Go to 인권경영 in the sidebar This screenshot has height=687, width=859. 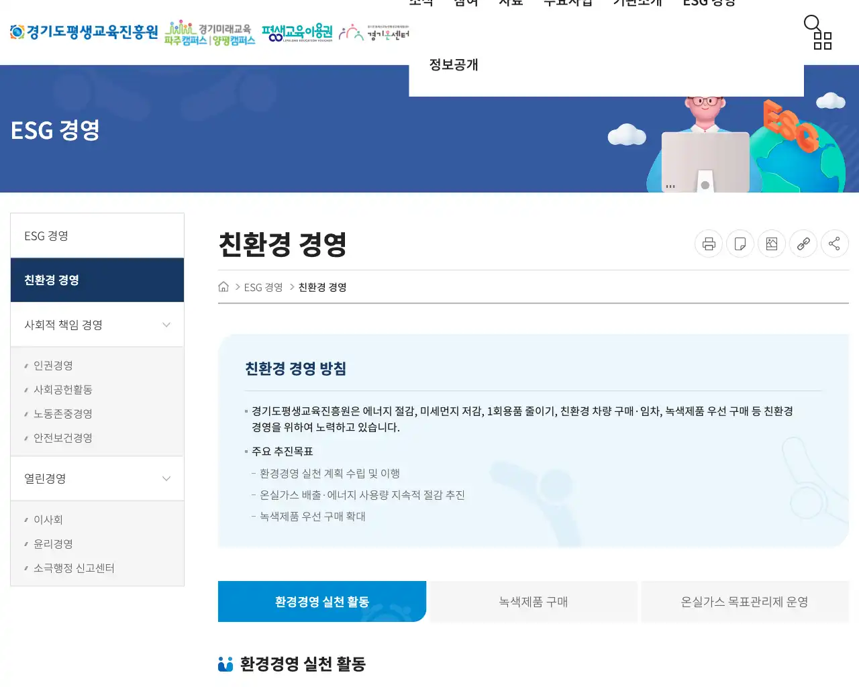[x=53, y=365]
